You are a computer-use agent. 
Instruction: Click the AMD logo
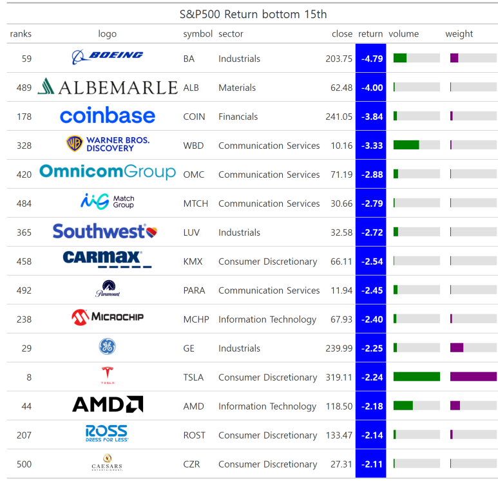click(x=108, y=404)
